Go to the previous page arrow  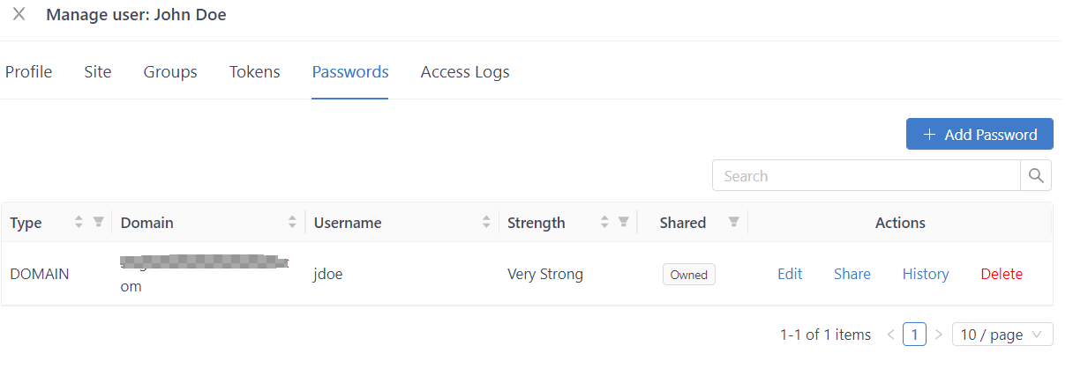pyautogui.click(x=890, y=335)
